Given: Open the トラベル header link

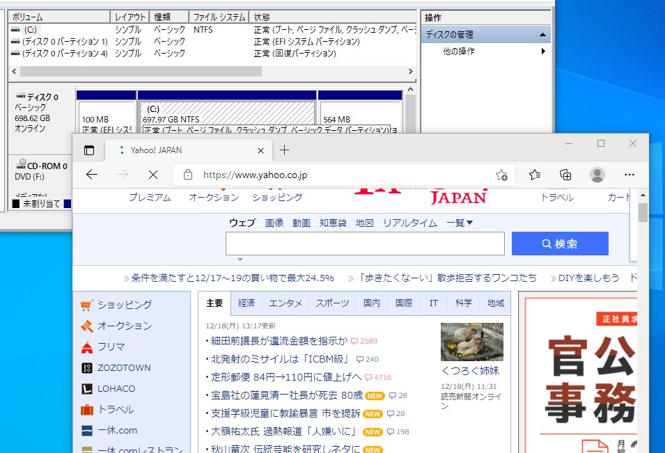Looking at the screenshot, I should click(x=557, y=198).
